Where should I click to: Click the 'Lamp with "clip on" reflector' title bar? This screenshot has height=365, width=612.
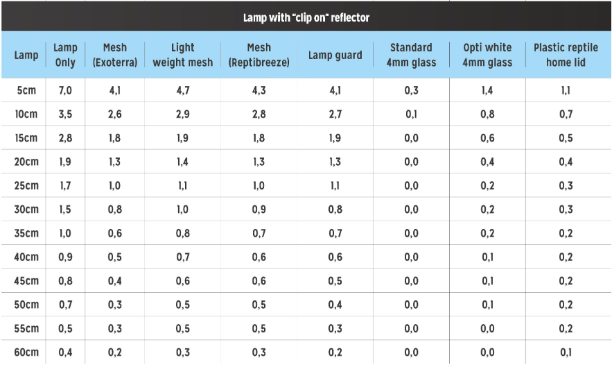click(x=306, y=17)
